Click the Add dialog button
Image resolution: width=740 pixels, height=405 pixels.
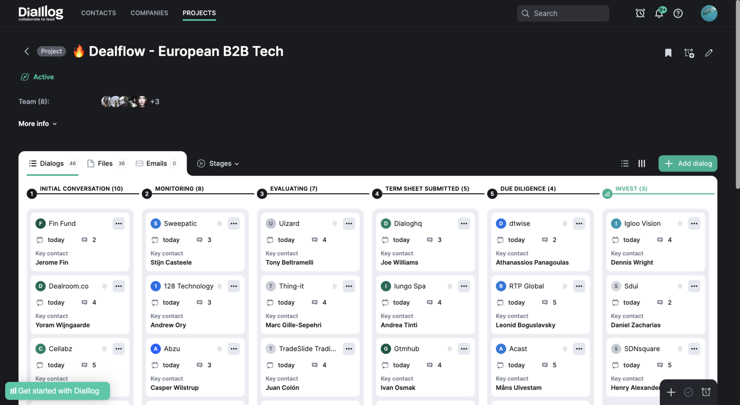(x=688, y=163)
